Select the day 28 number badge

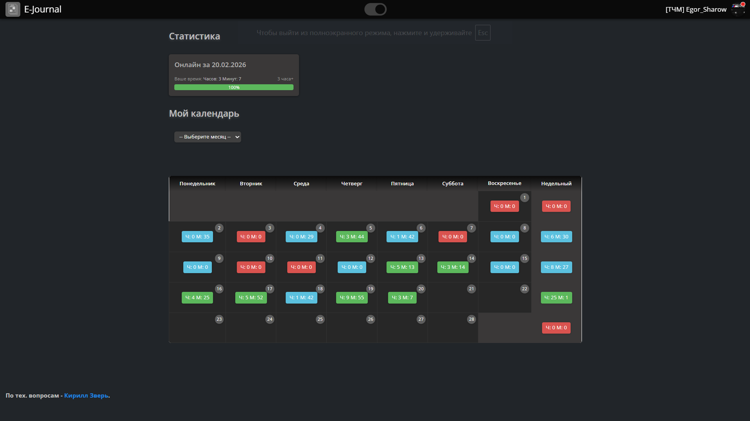471,319
